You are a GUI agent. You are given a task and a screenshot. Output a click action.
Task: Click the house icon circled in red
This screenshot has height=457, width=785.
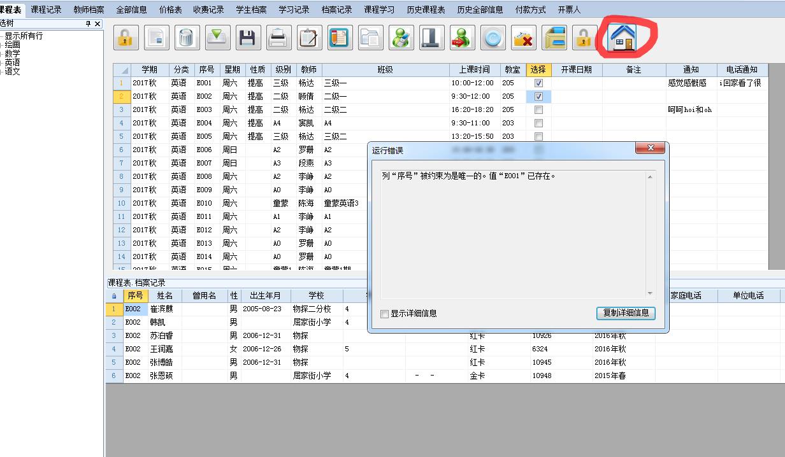pos(623,38)
